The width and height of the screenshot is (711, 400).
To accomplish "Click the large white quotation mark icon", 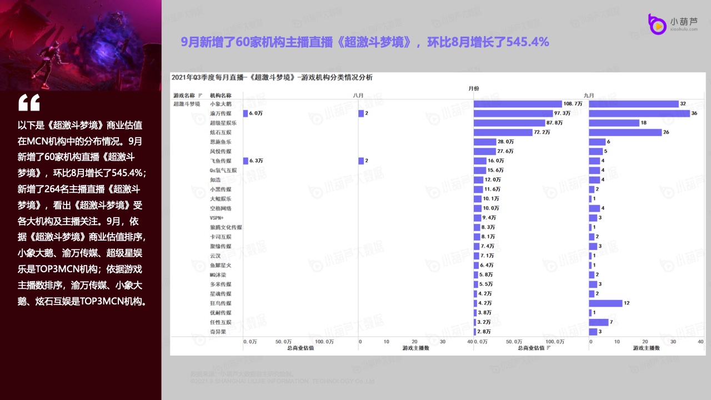I will (x=29, y=103).
